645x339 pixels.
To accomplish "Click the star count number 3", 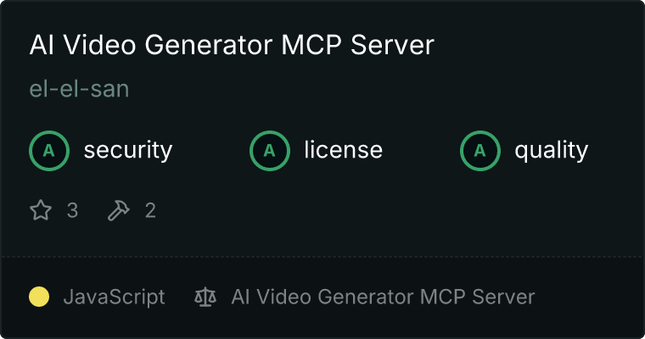I will point(72,210).
